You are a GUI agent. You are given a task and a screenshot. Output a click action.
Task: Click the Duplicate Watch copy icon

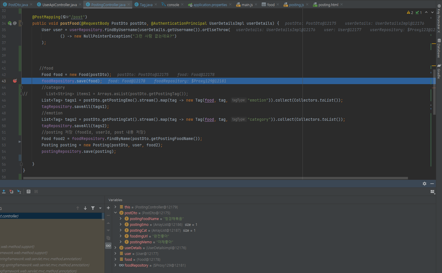click(x=108, y=238)
